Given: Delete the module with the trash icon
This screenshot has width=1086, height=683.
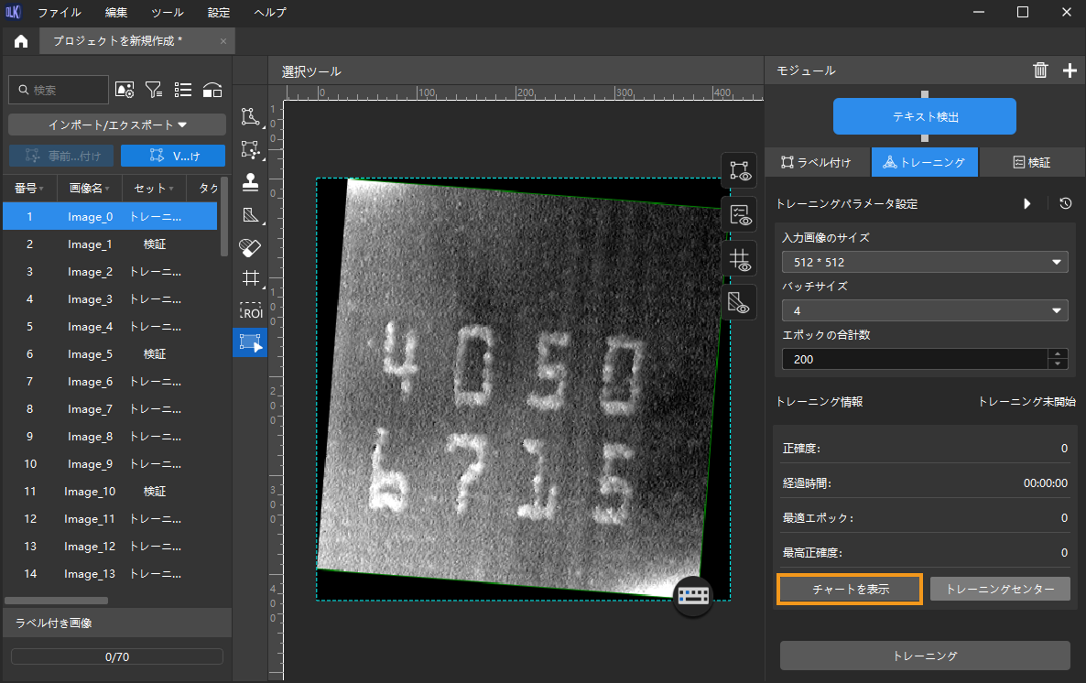Looking at the screenshot, I should pyautogui.click(x=1040, y=70).
